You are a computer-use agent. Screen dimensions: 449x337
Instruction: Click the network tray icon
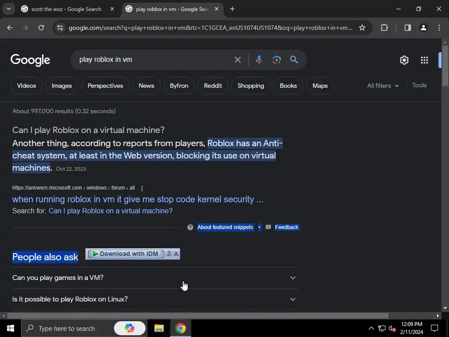382,328
